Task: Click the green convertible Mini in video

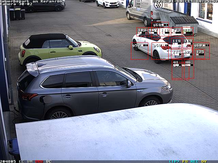Action: pyautogui.click(x=58, y=48)
